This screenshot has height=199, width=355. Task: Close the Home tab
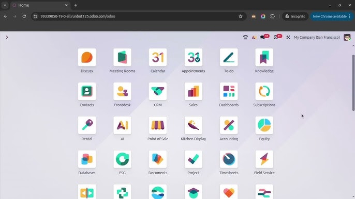click(x=66, y=5)
